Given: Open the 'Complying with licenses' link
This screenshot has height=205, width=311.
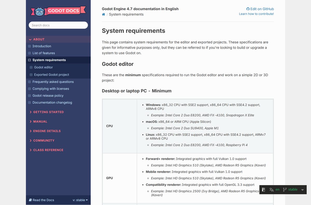Looking at the screenshot, I should 51,89.
